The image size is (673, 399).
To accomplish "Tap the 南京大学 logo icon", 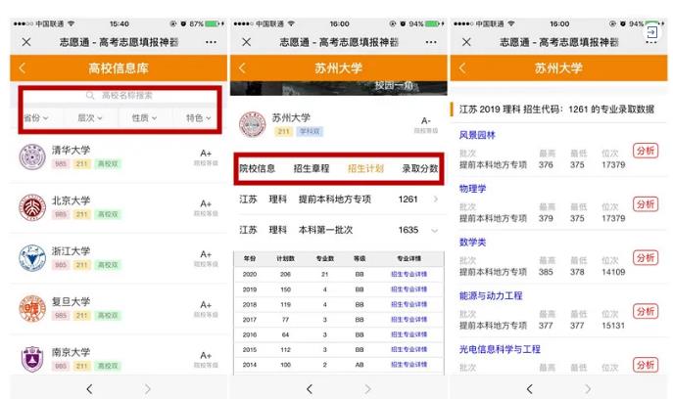I will pyautogui.click(x=32, y=359).
